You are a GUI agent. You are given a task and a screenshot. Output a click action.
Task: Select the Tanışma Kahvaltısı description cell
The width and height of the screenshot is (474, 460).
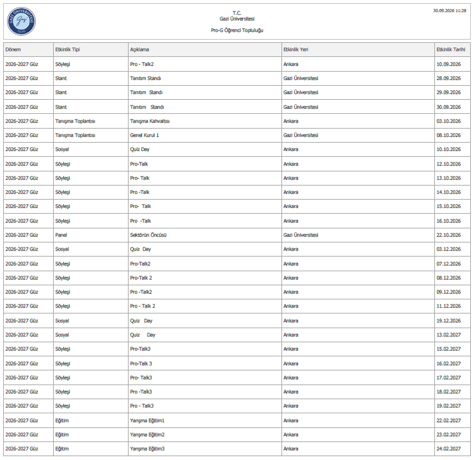pos(205,121)
